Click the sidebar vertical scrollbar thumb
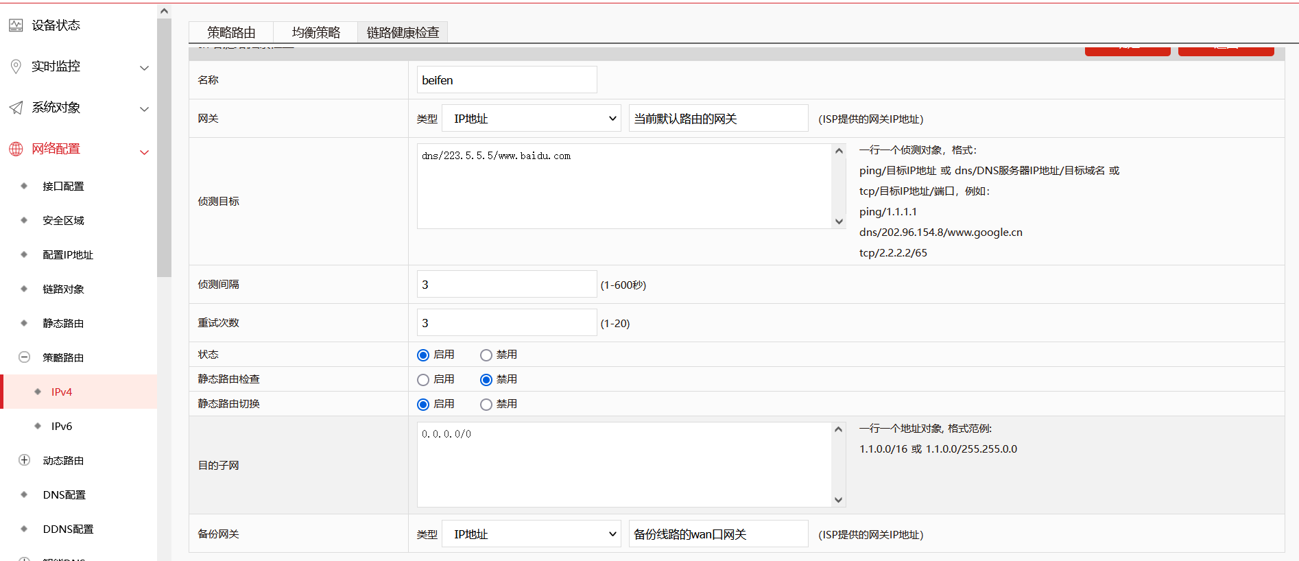The image size is (1299, 561). [x=164, y=147]
